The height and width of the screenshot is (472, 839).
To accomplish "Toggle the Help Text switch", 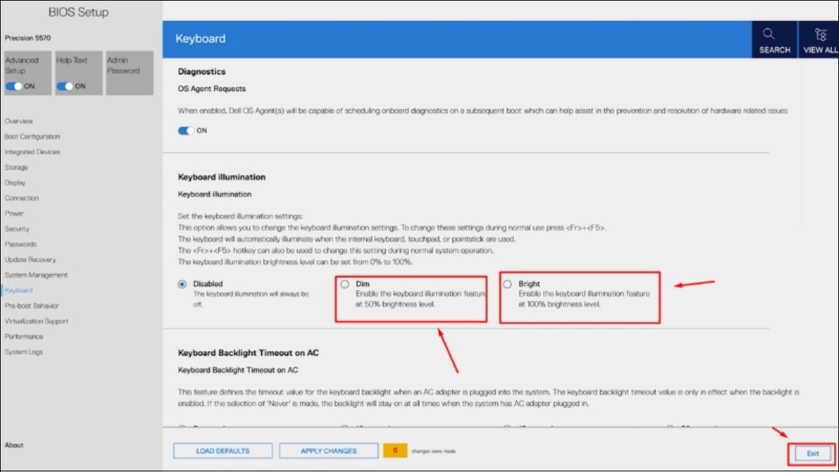I will click(x=65, y=86).
